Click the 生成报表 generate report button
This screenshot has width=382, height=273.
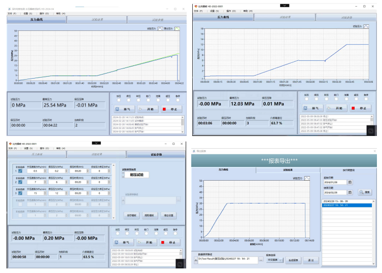pos(293,260)
